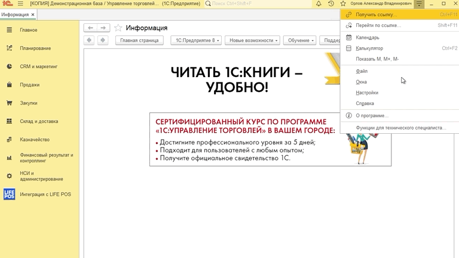459x258 pixels.
Task: Choose Показать М, М+, М- entry
Action: tap(400, 59)
